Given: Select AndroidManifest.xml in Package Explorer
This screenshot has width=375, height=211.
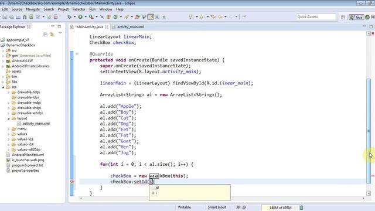Looking at the screenshot, I should pos(28,155).
